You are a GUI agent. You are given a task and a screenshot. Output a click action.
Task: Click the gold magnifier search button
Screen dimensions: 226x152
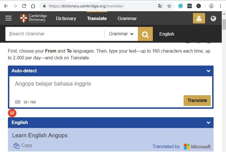click(145, 34)
